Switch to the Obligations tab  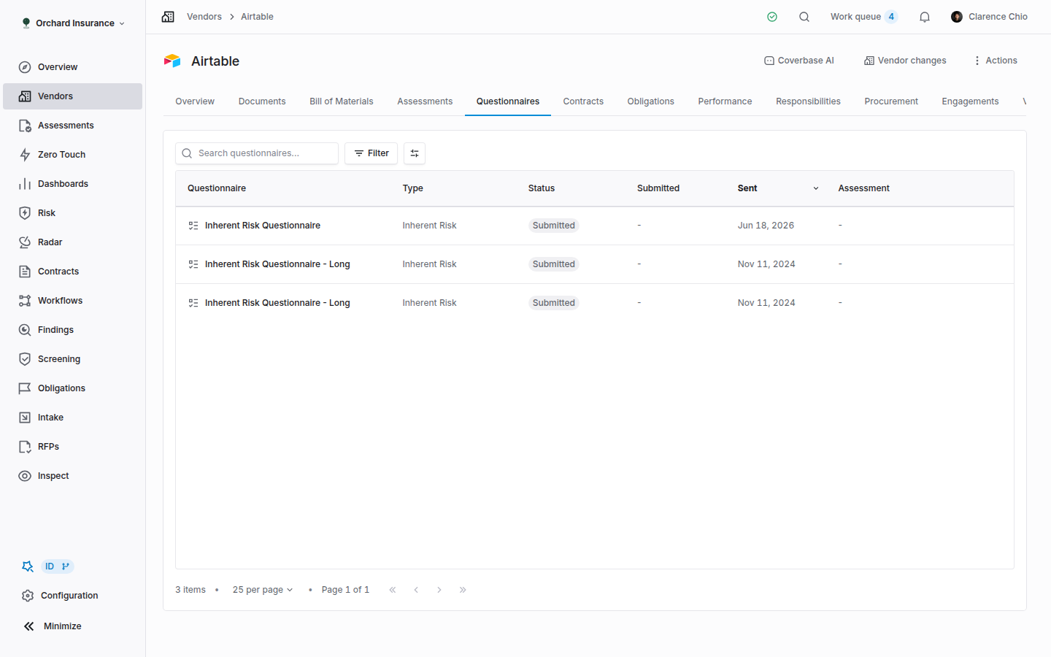tap(651, 101)
